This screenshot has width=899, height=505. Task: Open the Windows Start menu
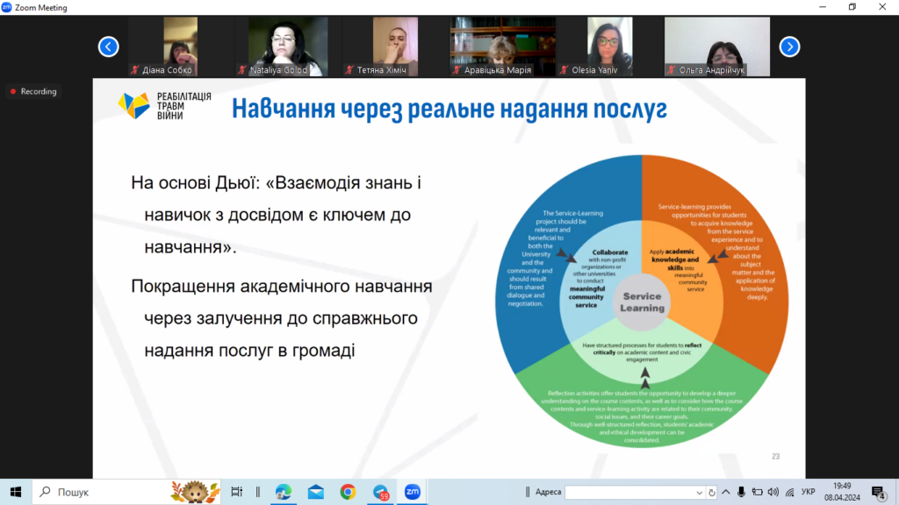tap(16, 492)
